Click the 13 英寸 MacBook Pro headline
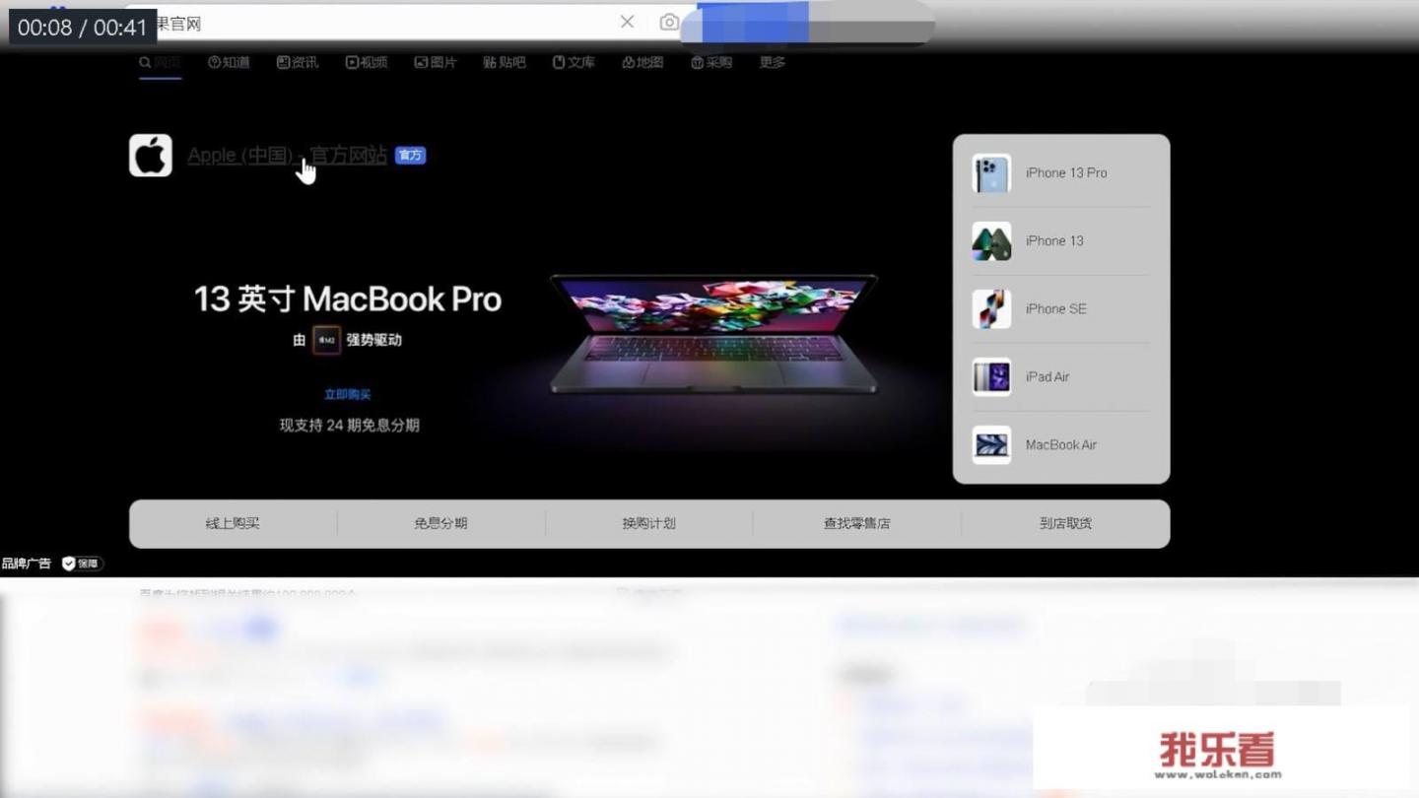Image resolution: width=1419 pixels, height=798 pixels. pyautogui.click(x=348, y=299)
